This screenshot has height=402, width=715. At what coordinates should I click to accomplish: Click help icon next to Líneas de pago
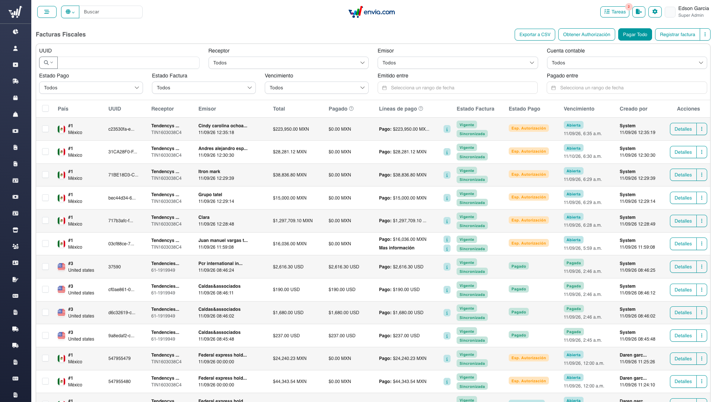421,109
